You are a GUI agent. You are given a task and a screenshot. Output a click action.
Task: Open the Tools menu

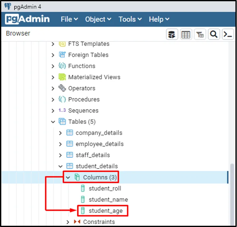point(130,19)
